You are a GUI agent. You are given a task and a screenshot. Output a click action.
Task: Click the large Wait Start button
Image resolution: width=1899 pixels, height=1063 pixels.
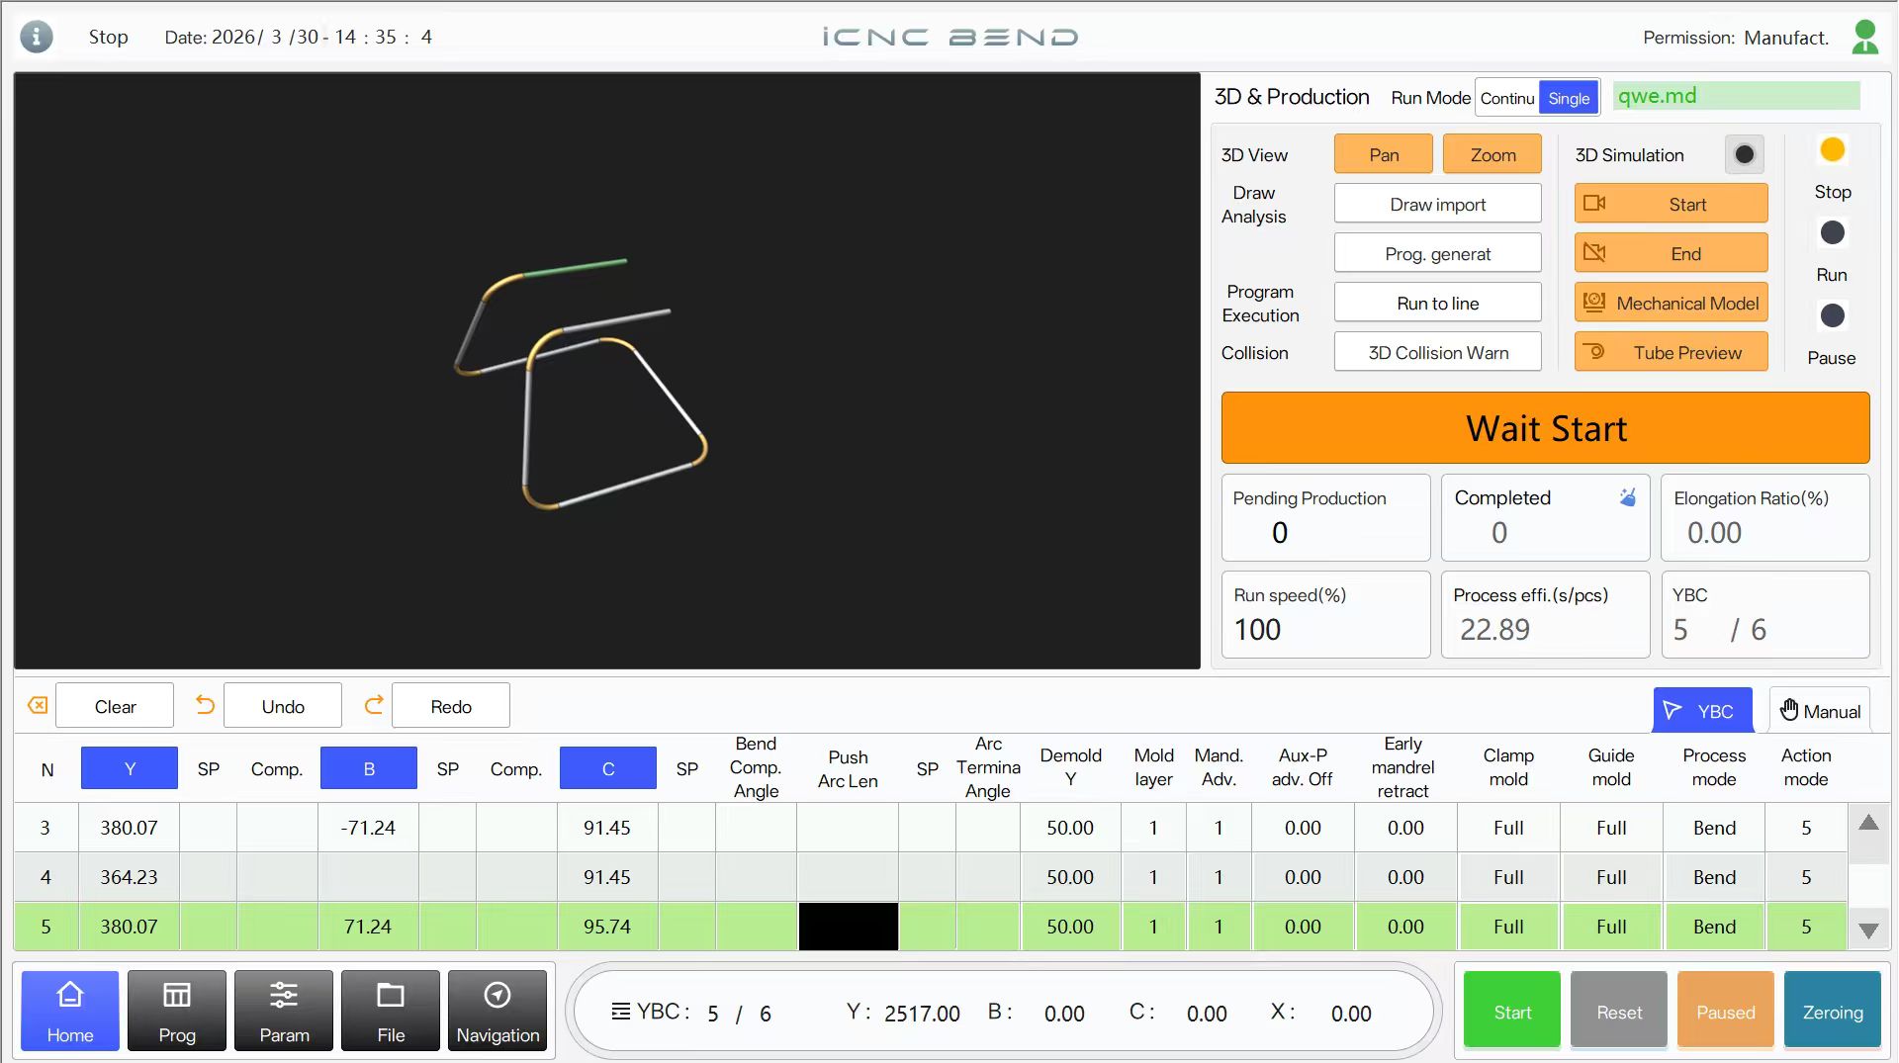[1545, 428]
